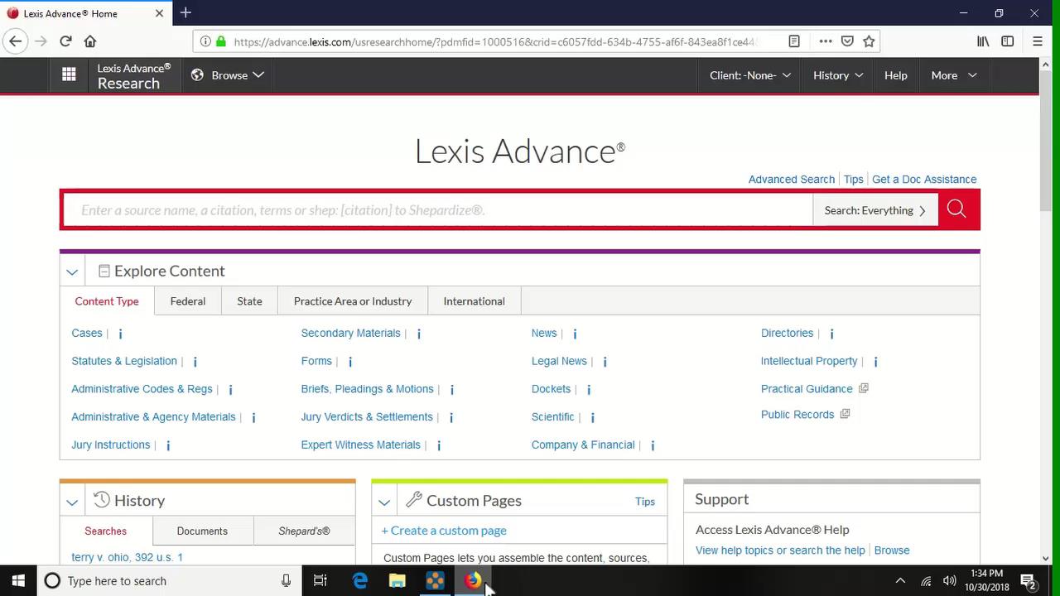Open the Lexis app switcher grid icon
The height and width of the screenshot is (596, 1060).
click(x=69, y=74)
